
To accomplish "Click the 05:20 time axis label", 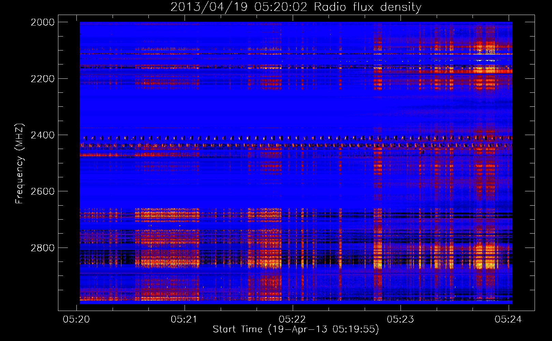I will (76, 319).
